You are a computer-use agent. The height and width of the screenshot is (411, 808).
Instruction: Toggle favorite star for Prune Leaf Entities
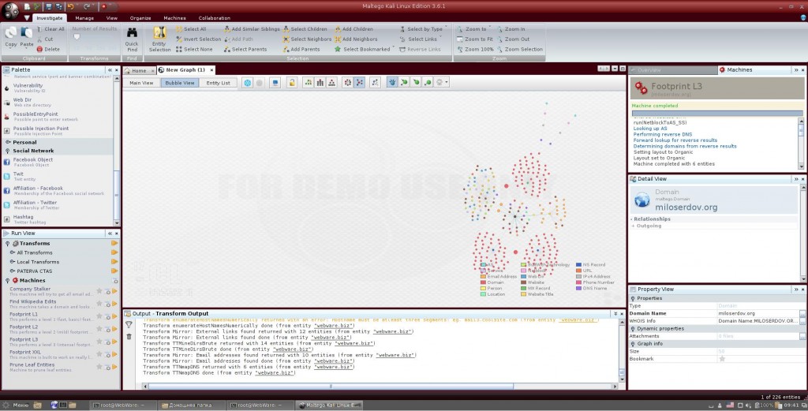click(x=99, y=367)
